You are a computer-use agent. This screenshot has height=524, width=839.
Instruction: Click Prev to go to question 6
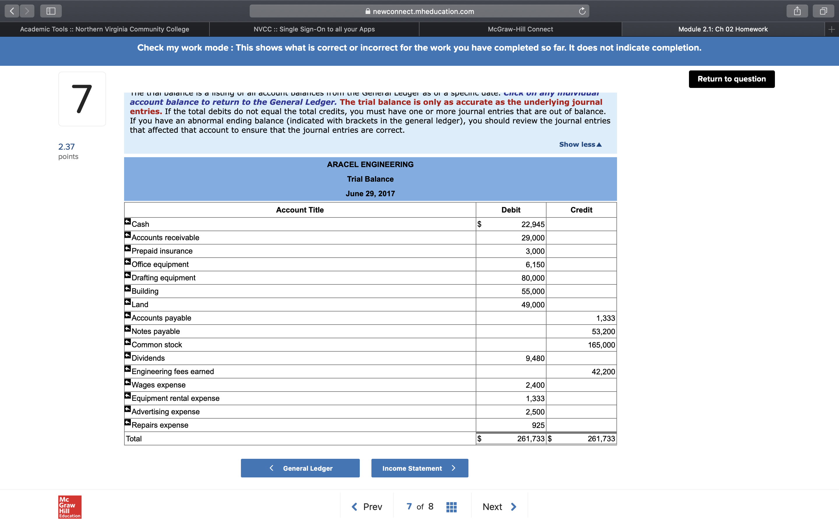tap(367, 506)
